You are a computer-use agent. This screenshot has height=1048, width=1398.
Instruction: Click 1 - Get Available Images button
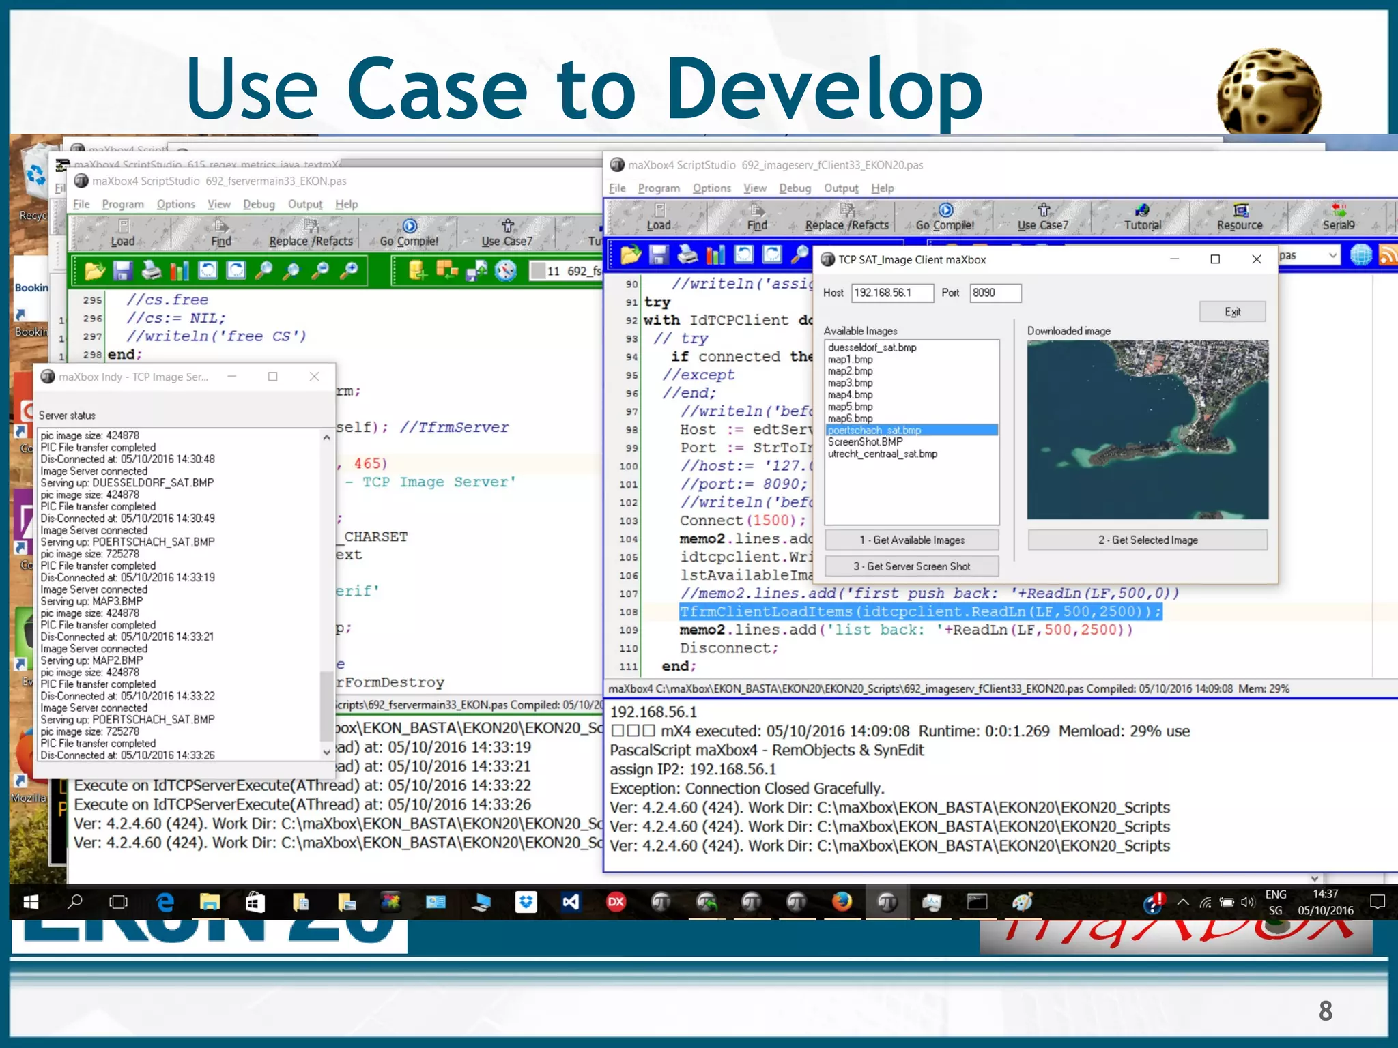[911, 540]
